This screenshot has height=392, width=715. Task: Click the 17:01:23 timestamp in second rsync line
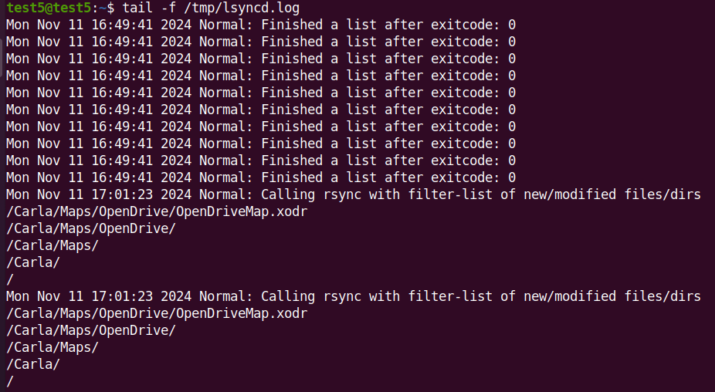pyautogui.click(x=122, y=296)
